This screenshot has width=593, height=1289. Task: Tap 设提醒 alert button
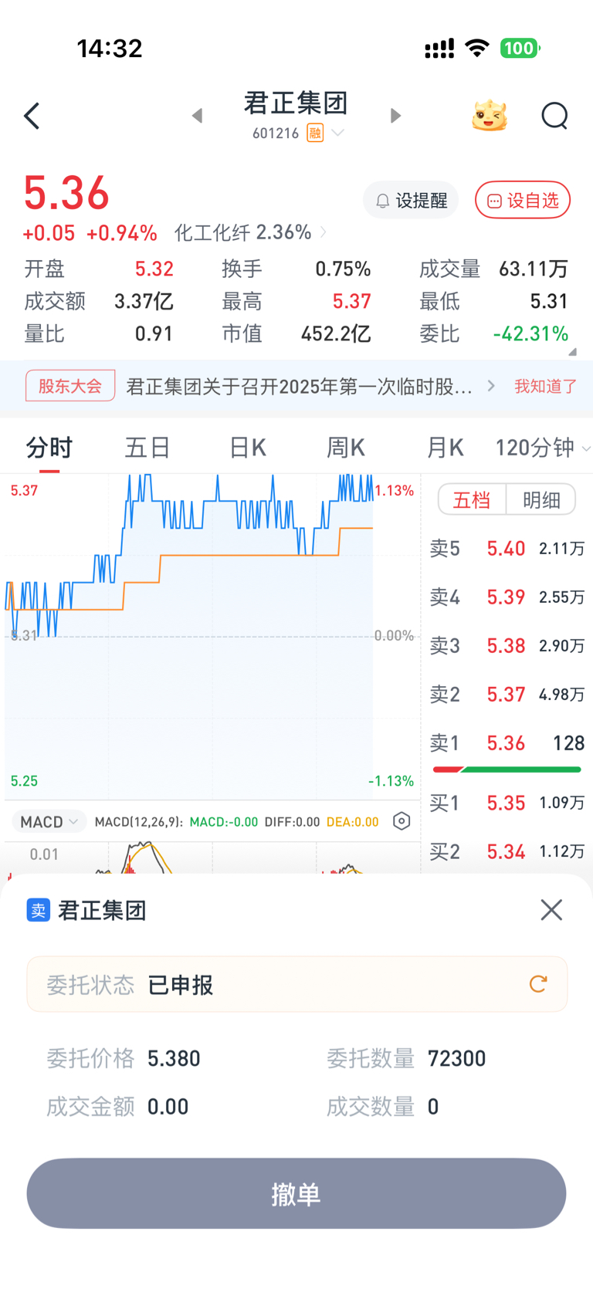[411, 201]
